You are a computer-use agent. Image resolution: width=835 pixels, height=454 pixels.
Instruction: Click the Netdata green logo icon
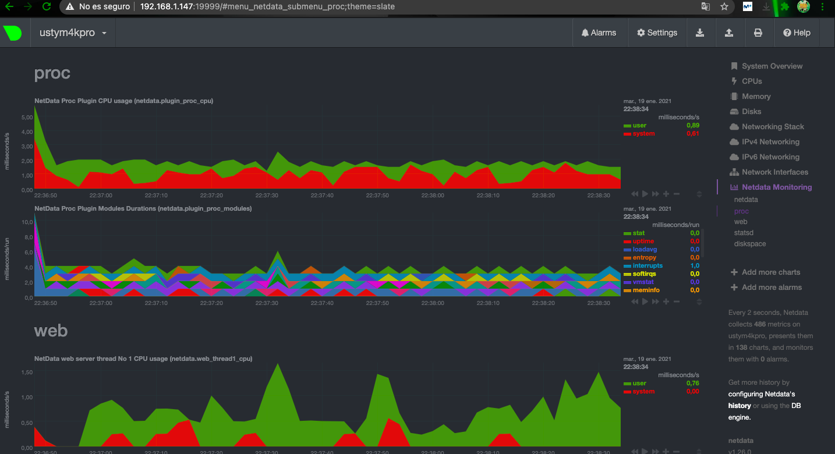click(13, 33)
